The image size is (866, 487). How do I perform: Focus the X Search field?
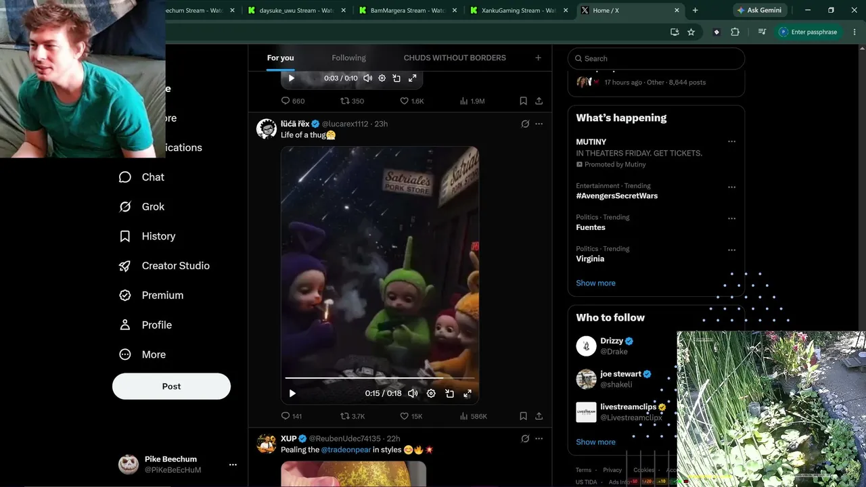click(656, 58)
